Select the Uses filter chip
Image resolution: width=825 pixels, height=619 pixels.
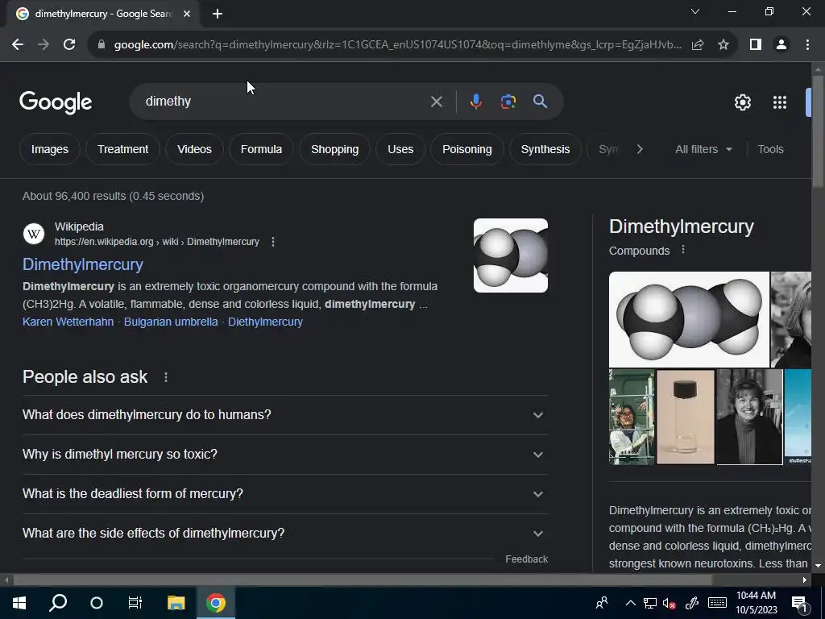(400, 149)
